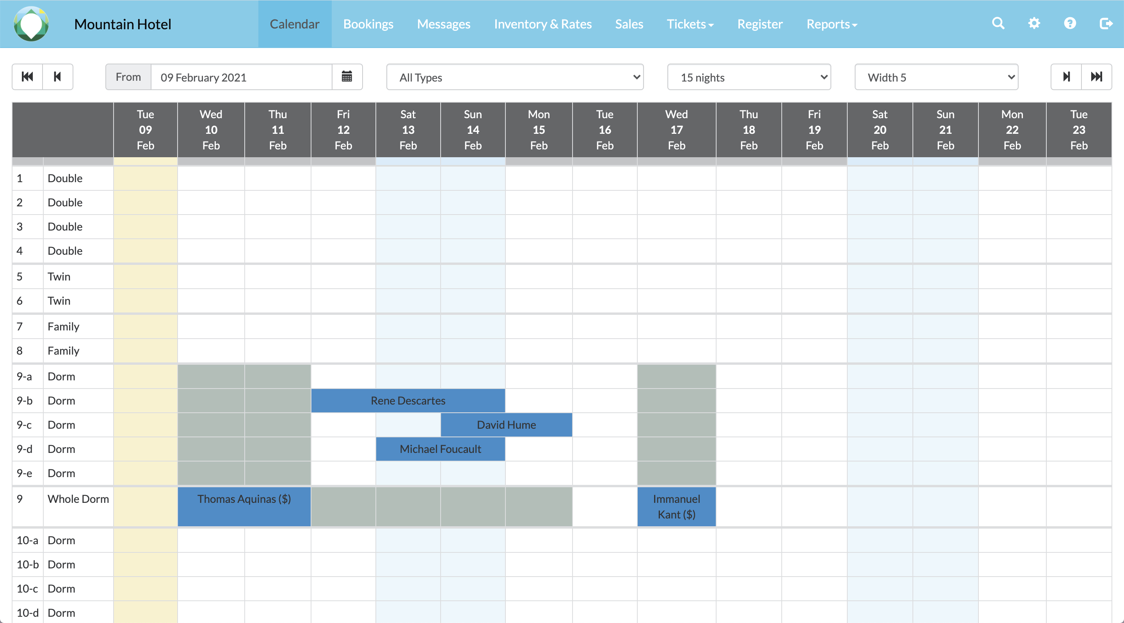Click on Thomas Aquinas booking entry

point(244,499)
